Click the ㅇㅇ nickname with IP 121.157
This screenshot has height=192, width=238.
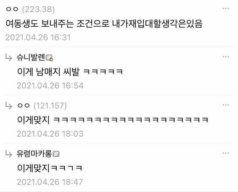pyautogui.click(x=23, y=105)
